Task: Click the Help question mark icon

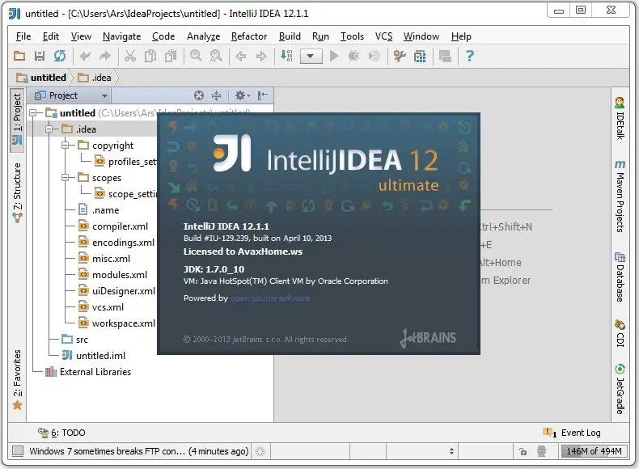Action: (470, 56)
